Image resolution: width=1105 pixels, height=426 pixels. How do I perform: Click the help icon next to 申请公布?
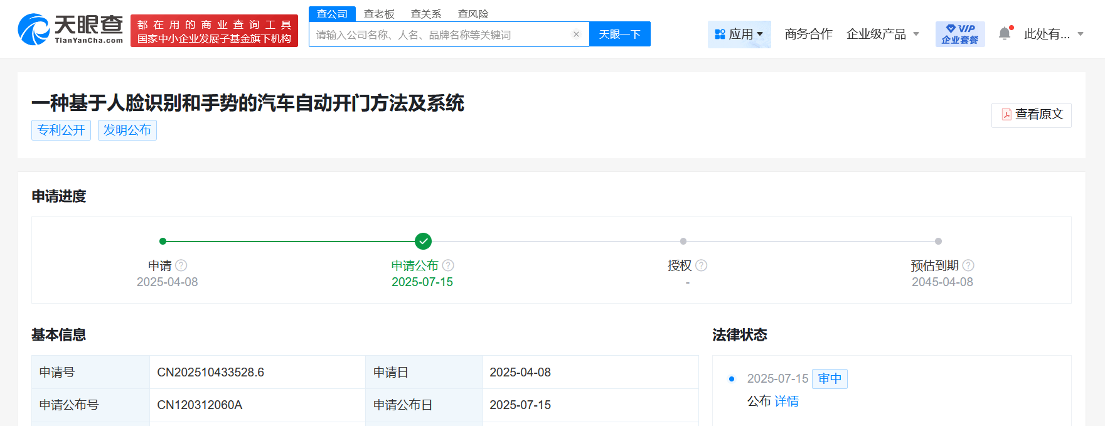click(448, 265)
